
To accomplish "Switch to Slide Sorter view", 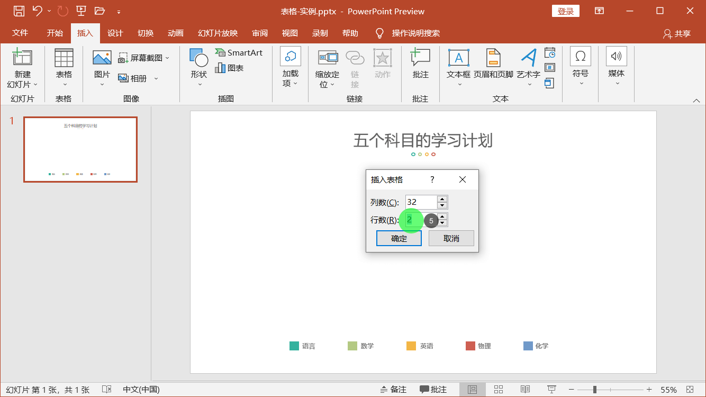I will tap(499, 390).
